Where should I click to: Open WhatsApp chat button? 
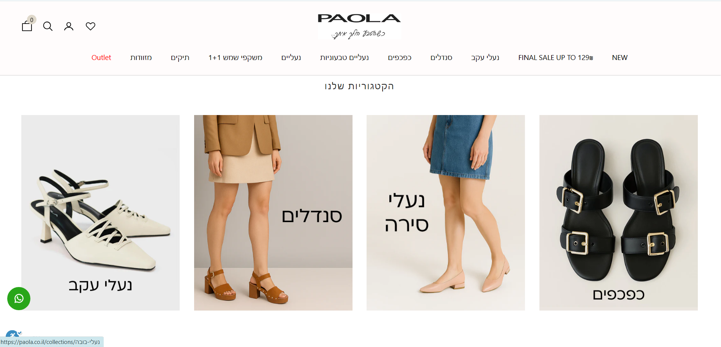click(x=19, y=298)
